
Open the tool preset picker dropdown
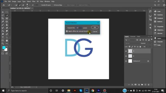[x=11, y=5]
